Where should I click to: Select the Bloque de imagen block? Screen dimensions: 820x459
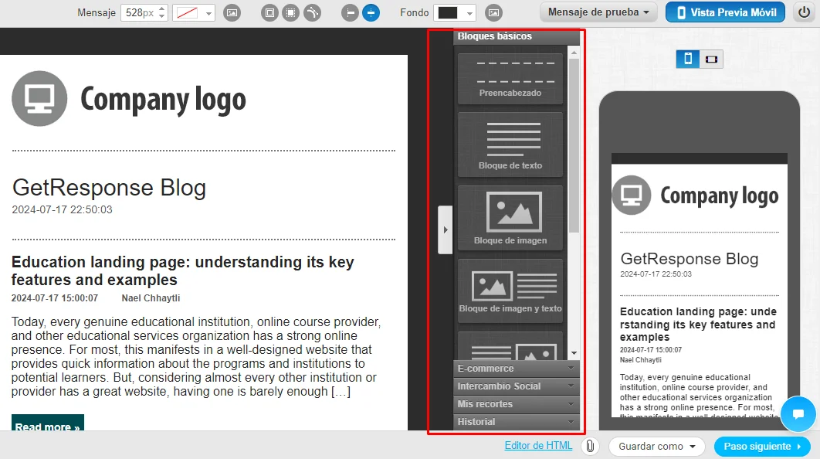coord(510,217)
